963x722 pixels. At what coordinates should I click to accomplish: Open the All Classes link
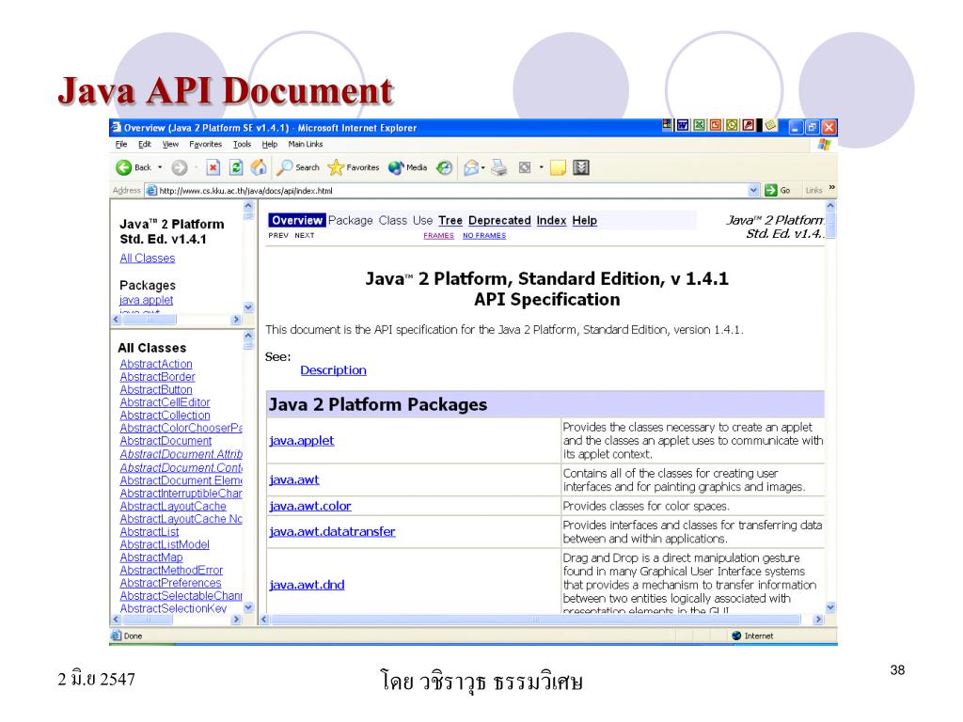[148, 259]
